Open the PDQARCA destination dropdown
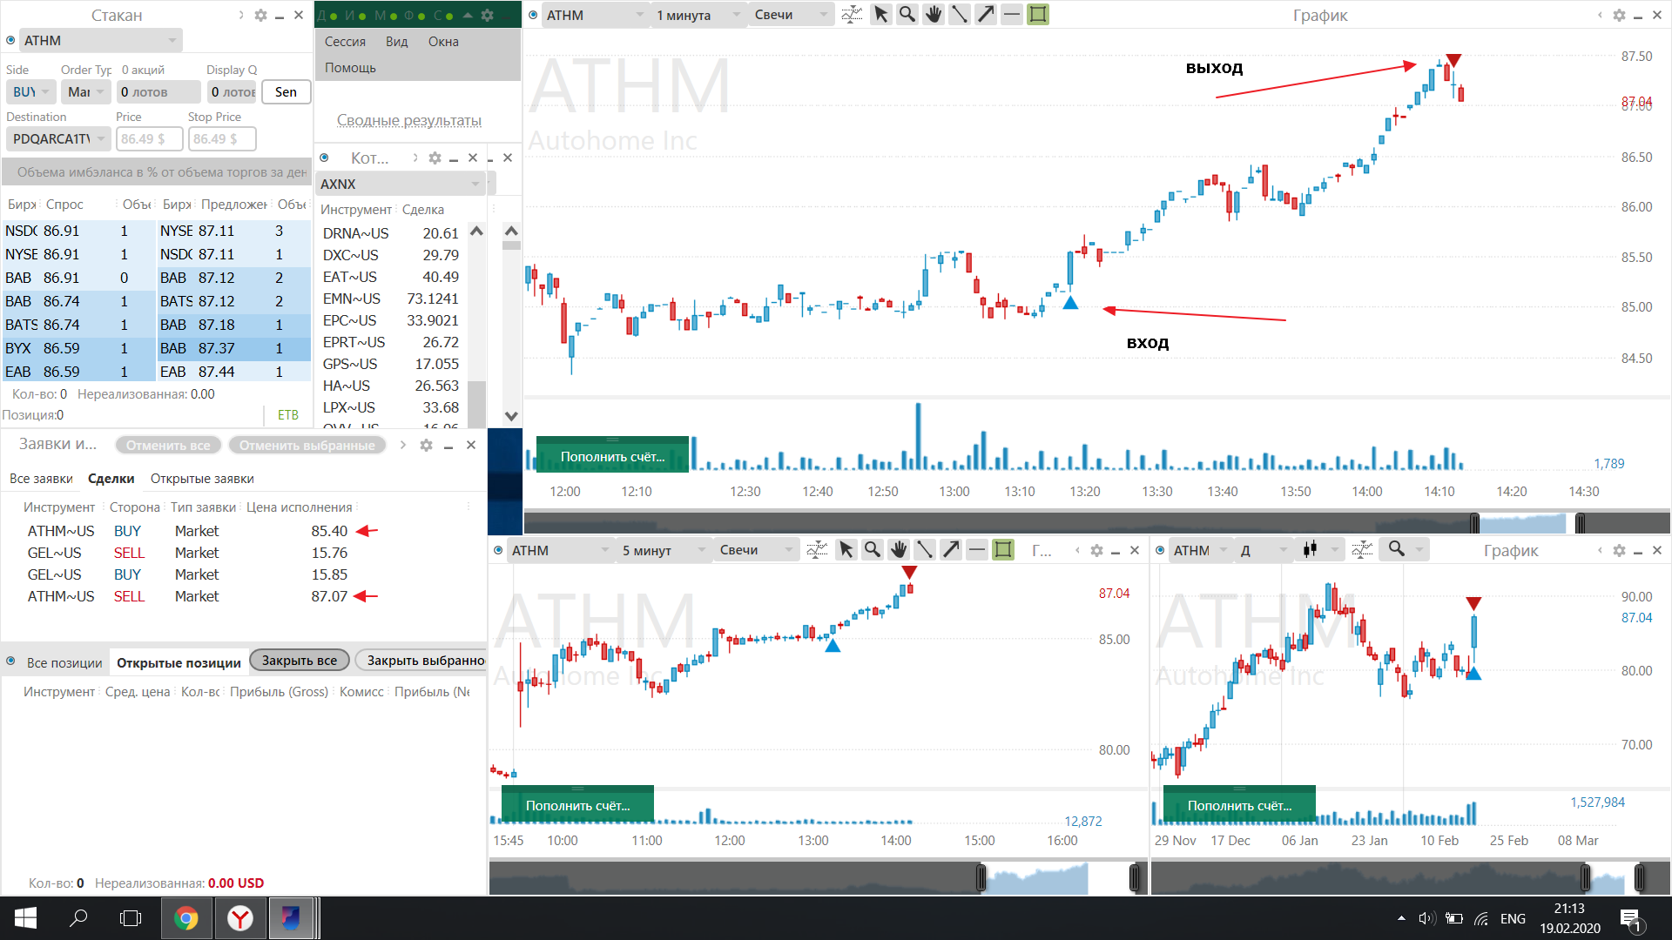The height and width of the screenshot is (940, 1672). [x=58, y=139]
